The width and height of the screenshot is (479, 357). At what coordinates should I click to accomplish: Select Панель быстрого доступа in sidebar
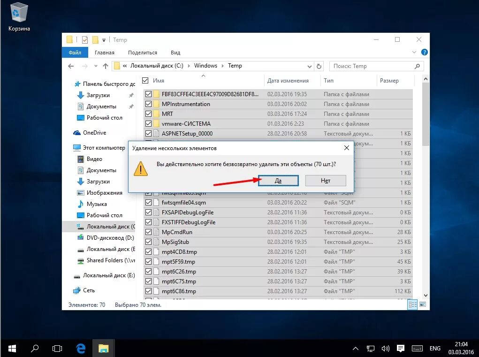tap(105, 84)
